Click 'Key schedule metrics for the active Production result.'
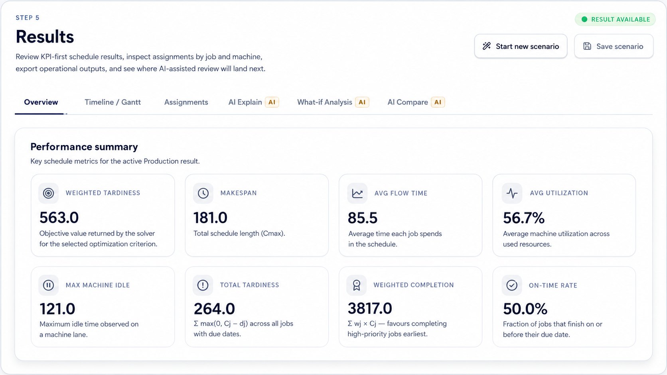The image size is (667, 375). point(115,161)
